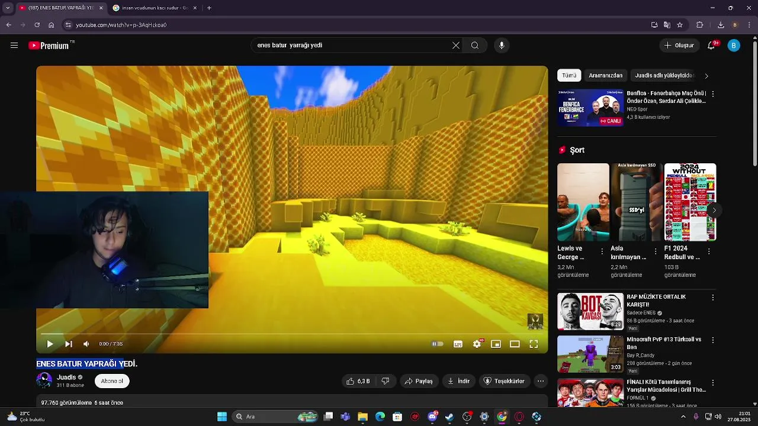Skip to the next video

pyautogui.click(x=68, y=344)
